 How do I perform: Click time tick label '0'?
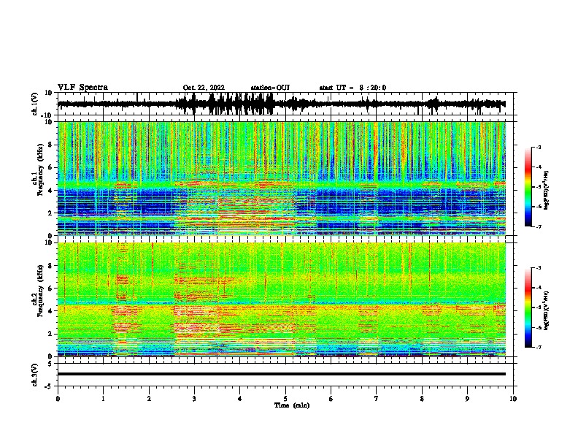58,399
